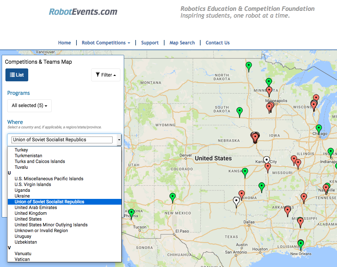Pick Ukraine from the dropdown options
Screen dimensions: 337x267
pos(22,196)
